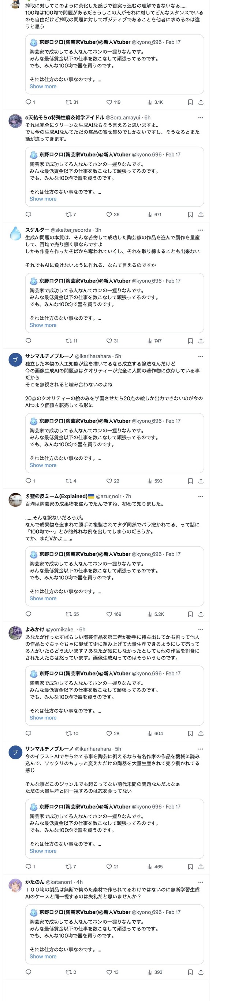Bookmark the yomikake_ tweet

[x=190, y=733]
